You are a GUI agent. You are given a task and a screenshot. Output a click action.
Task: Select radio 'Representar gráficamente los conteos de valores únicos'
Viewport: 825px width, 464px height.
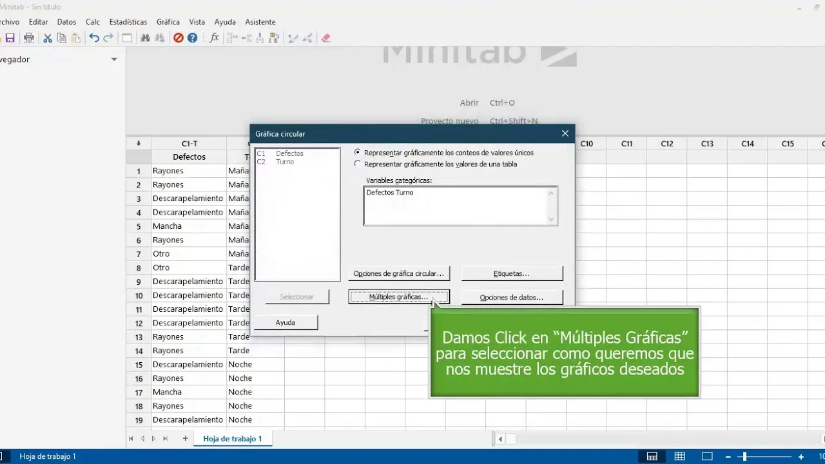pyautogui.click(x=358, y=153)
